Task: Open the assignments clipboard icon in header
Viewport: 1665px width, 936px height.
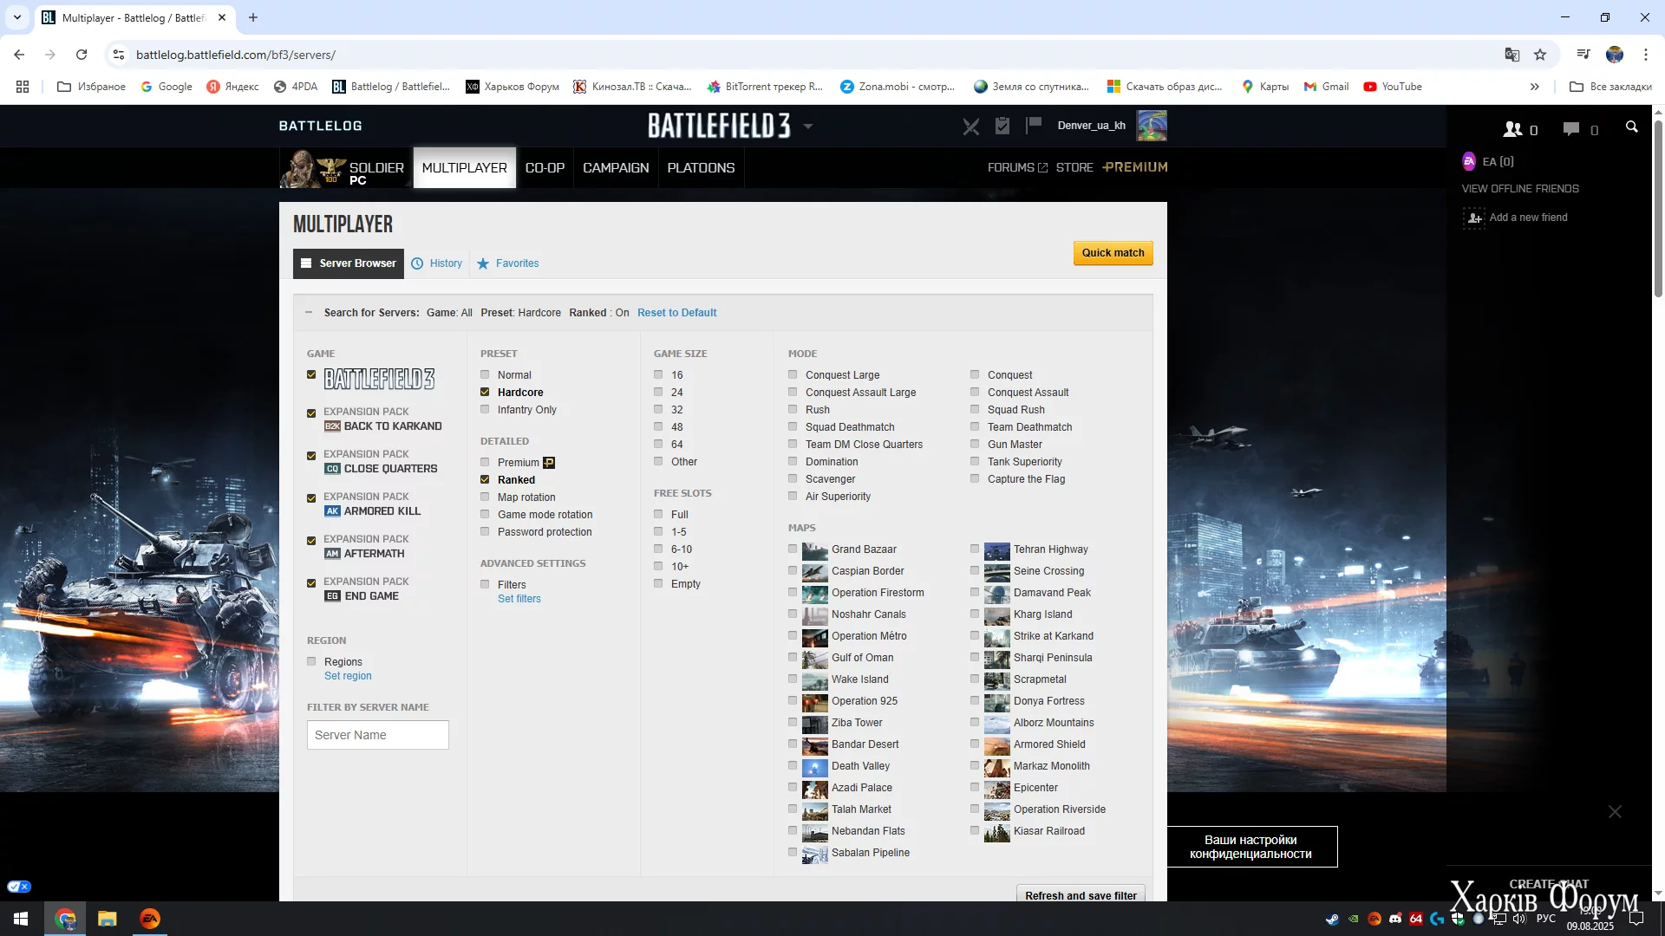Action: [1002, 127]
